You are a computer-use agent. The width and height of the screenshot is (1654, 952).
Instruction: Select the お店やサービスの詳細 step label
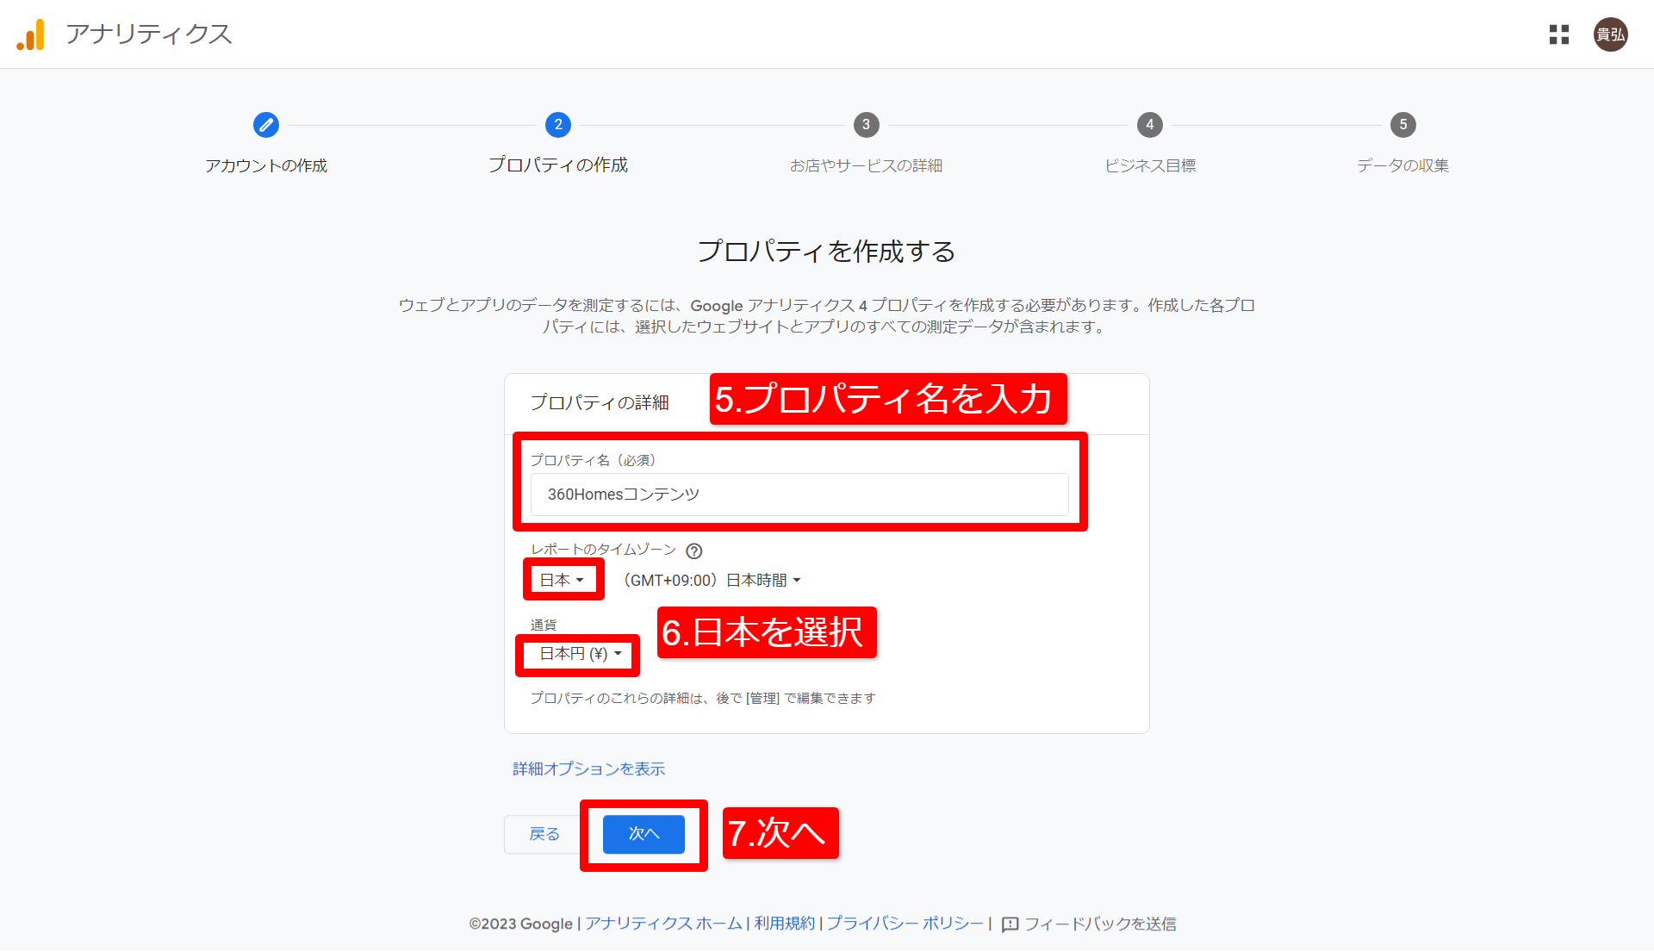(866, 165)
